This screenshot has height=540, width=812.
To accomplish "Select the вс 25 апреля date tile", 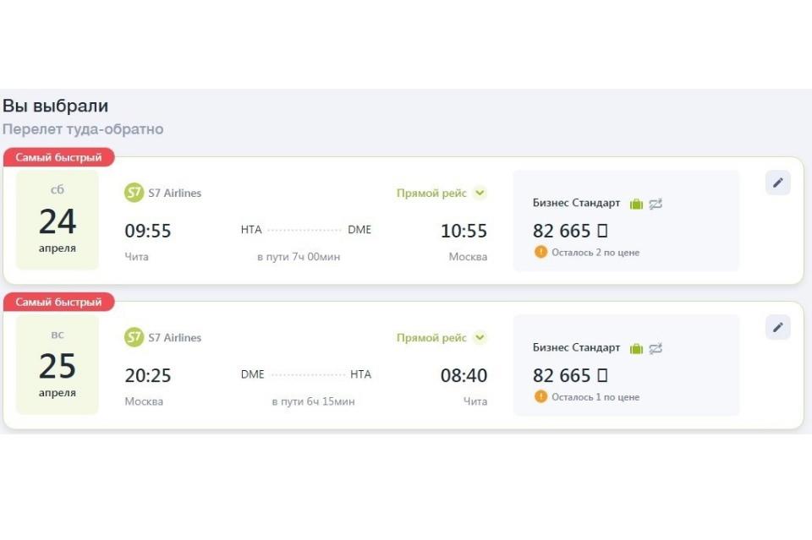I will click(58, 365).
